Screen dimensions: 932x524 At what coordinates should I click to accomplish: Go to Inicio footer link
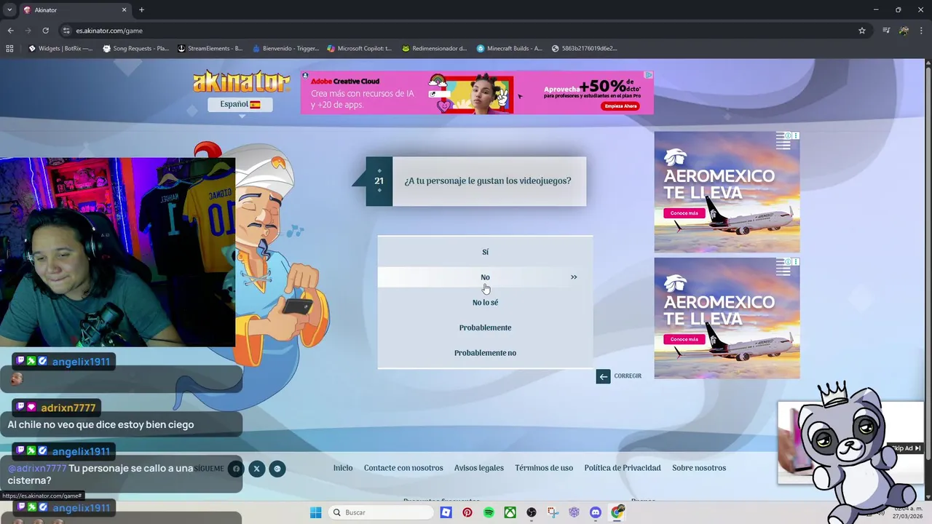(x=343, y=468)
